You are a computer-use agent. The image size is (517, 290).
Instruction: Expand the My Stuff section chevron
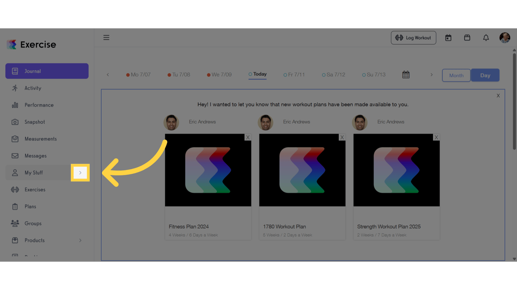click(x=80, y=173)
